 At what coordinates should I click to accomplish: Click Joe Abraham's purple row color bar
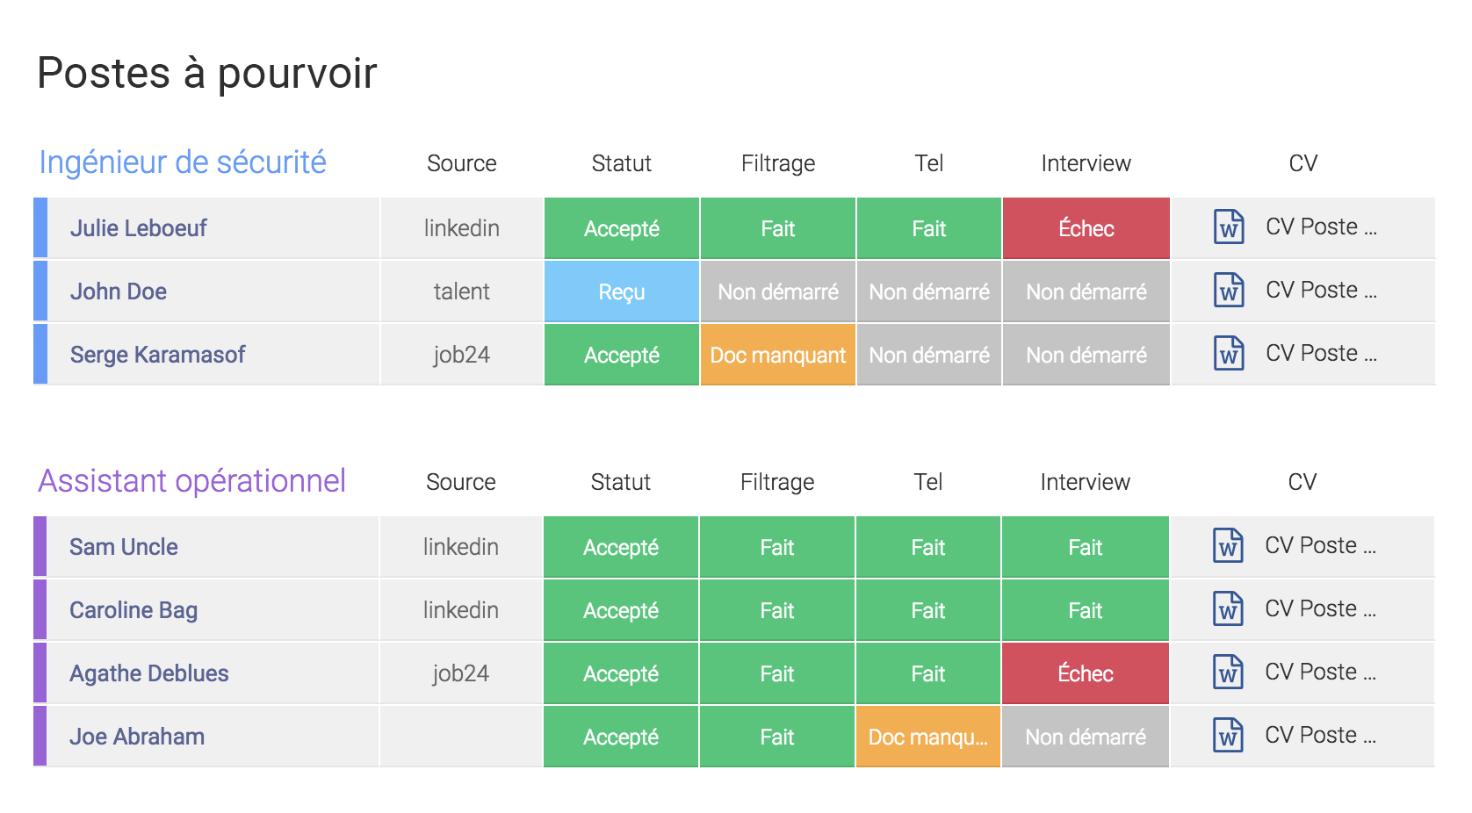40,737
